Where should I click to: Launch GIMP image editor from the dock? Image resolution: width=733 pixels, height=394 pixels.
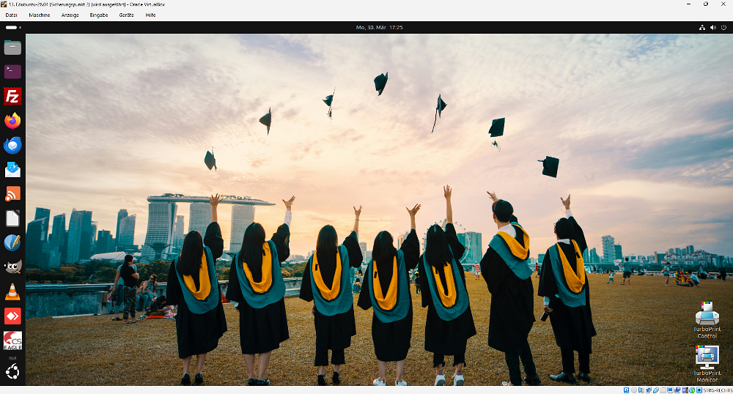pyautogui.click(x=12, y=267)
